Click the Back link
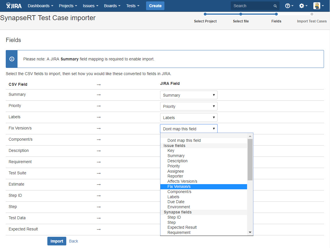This screenshot has height=248, width=330. click(73, 241)
